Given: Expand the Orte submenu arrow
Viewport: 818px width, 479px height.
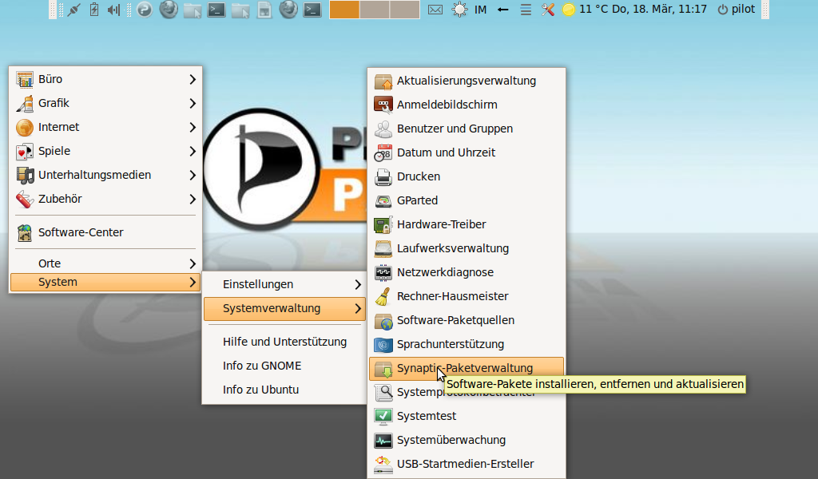Looking at the screenshot, I should (193, 263).
